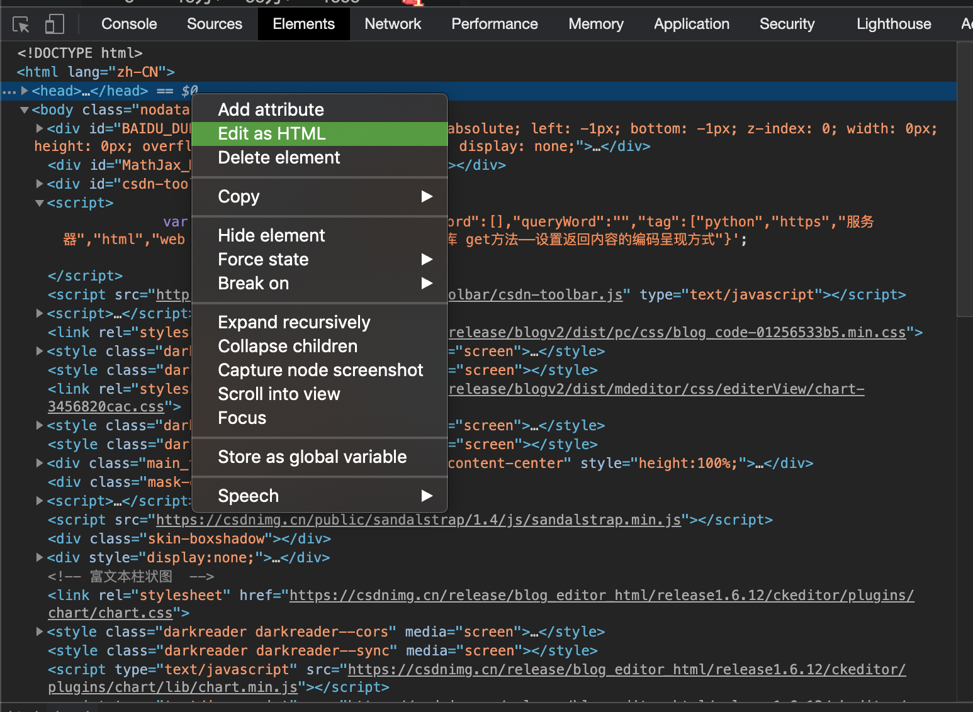Open the Security tab
The height and width of the screenshot is (712, 973).
pyautogui.click(x=787, y=24)
